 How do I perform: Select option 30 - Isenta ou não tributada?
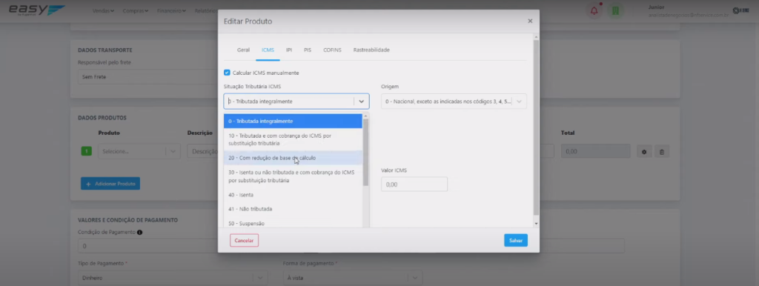click(x=293, y=176)
